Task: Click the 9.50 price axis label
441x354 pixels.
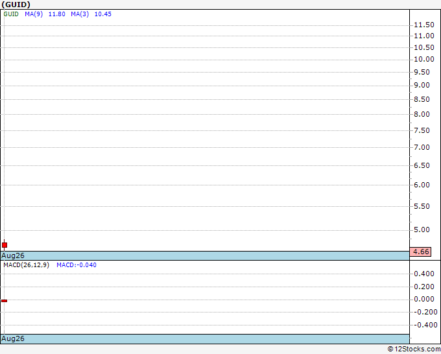Action: (x=422, y=72)
